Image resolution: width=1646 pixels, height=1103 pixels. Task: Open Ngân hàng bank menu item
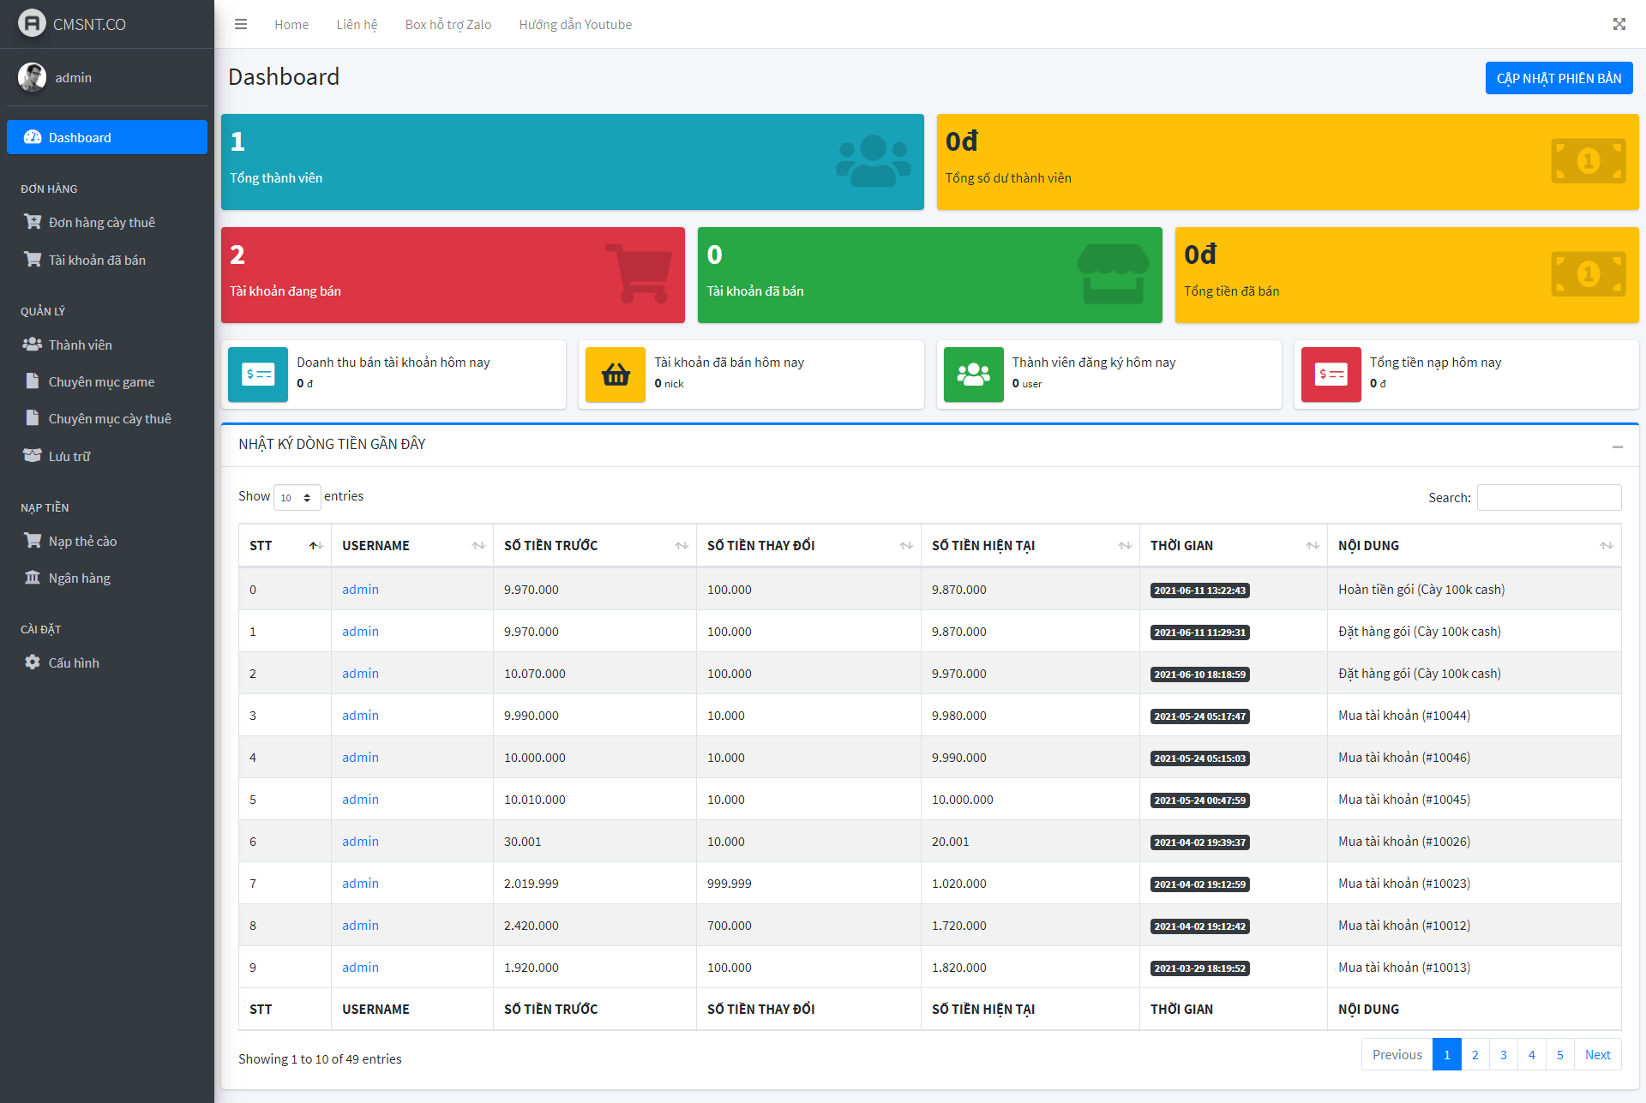point(79,578)
